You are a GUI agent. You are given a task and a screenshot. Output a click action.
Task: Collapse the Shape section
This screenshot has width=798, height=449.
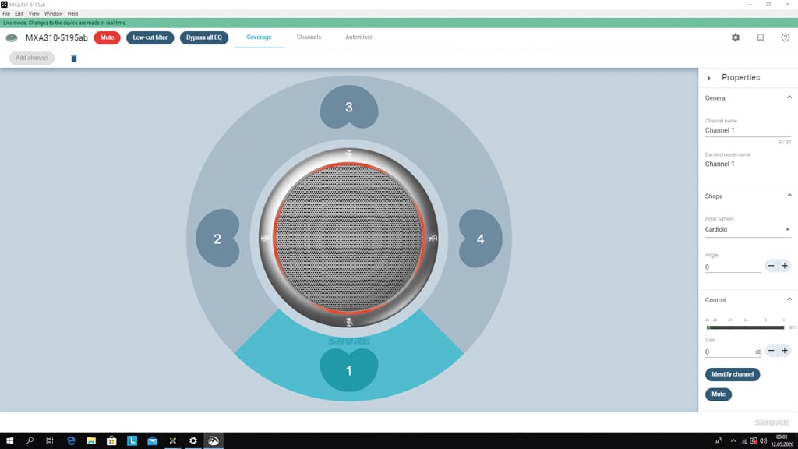789,196
